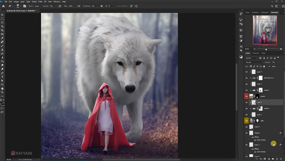This screenshot has height=161, width=285.
Task: Click the add layer style fx icon at the bottom of the Layers panel
Action: 261,159
